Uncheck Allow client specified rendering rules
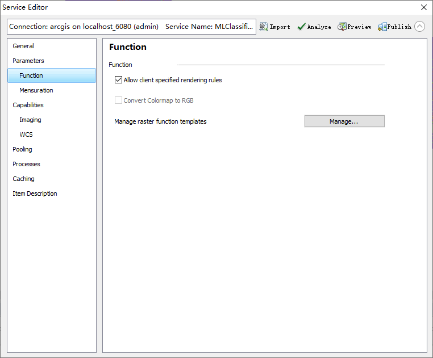This screenshot has height=358, width=433. [x=118, y=80]
